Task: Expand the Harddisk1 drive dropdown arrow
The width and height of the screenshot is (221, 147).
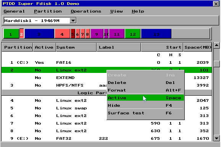Action: point(73,21)
